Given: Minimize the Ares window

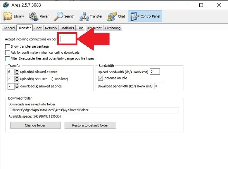Looking at the screenshot, I should tap(184, 5).
